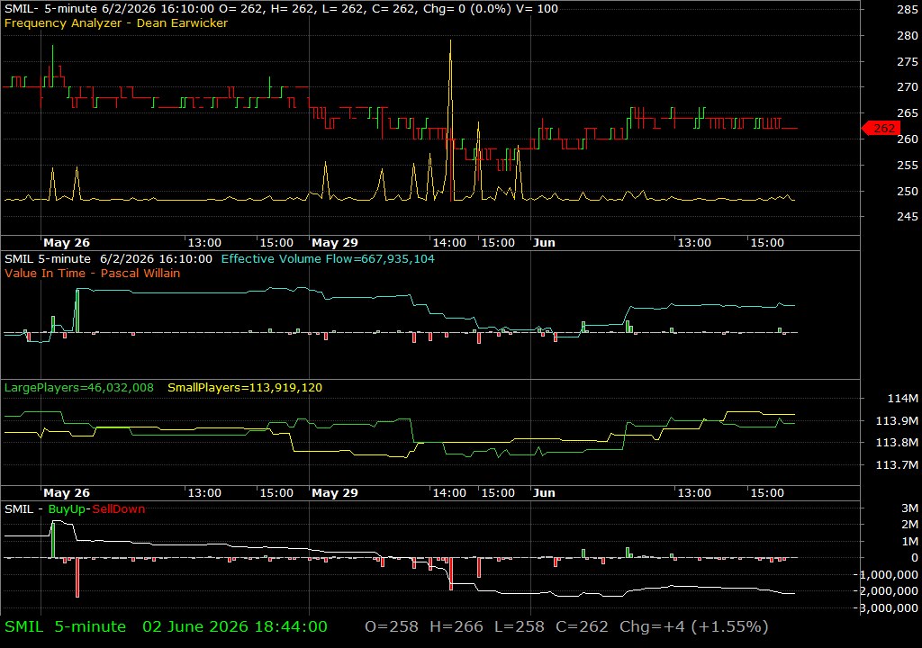Click the tall green BuyUp bar near May 26

[x=53, y=539]
